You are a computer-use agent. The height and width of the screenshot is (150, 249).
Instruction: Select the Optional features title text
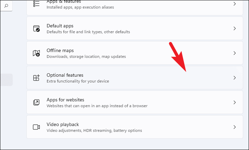pos(65,75)
